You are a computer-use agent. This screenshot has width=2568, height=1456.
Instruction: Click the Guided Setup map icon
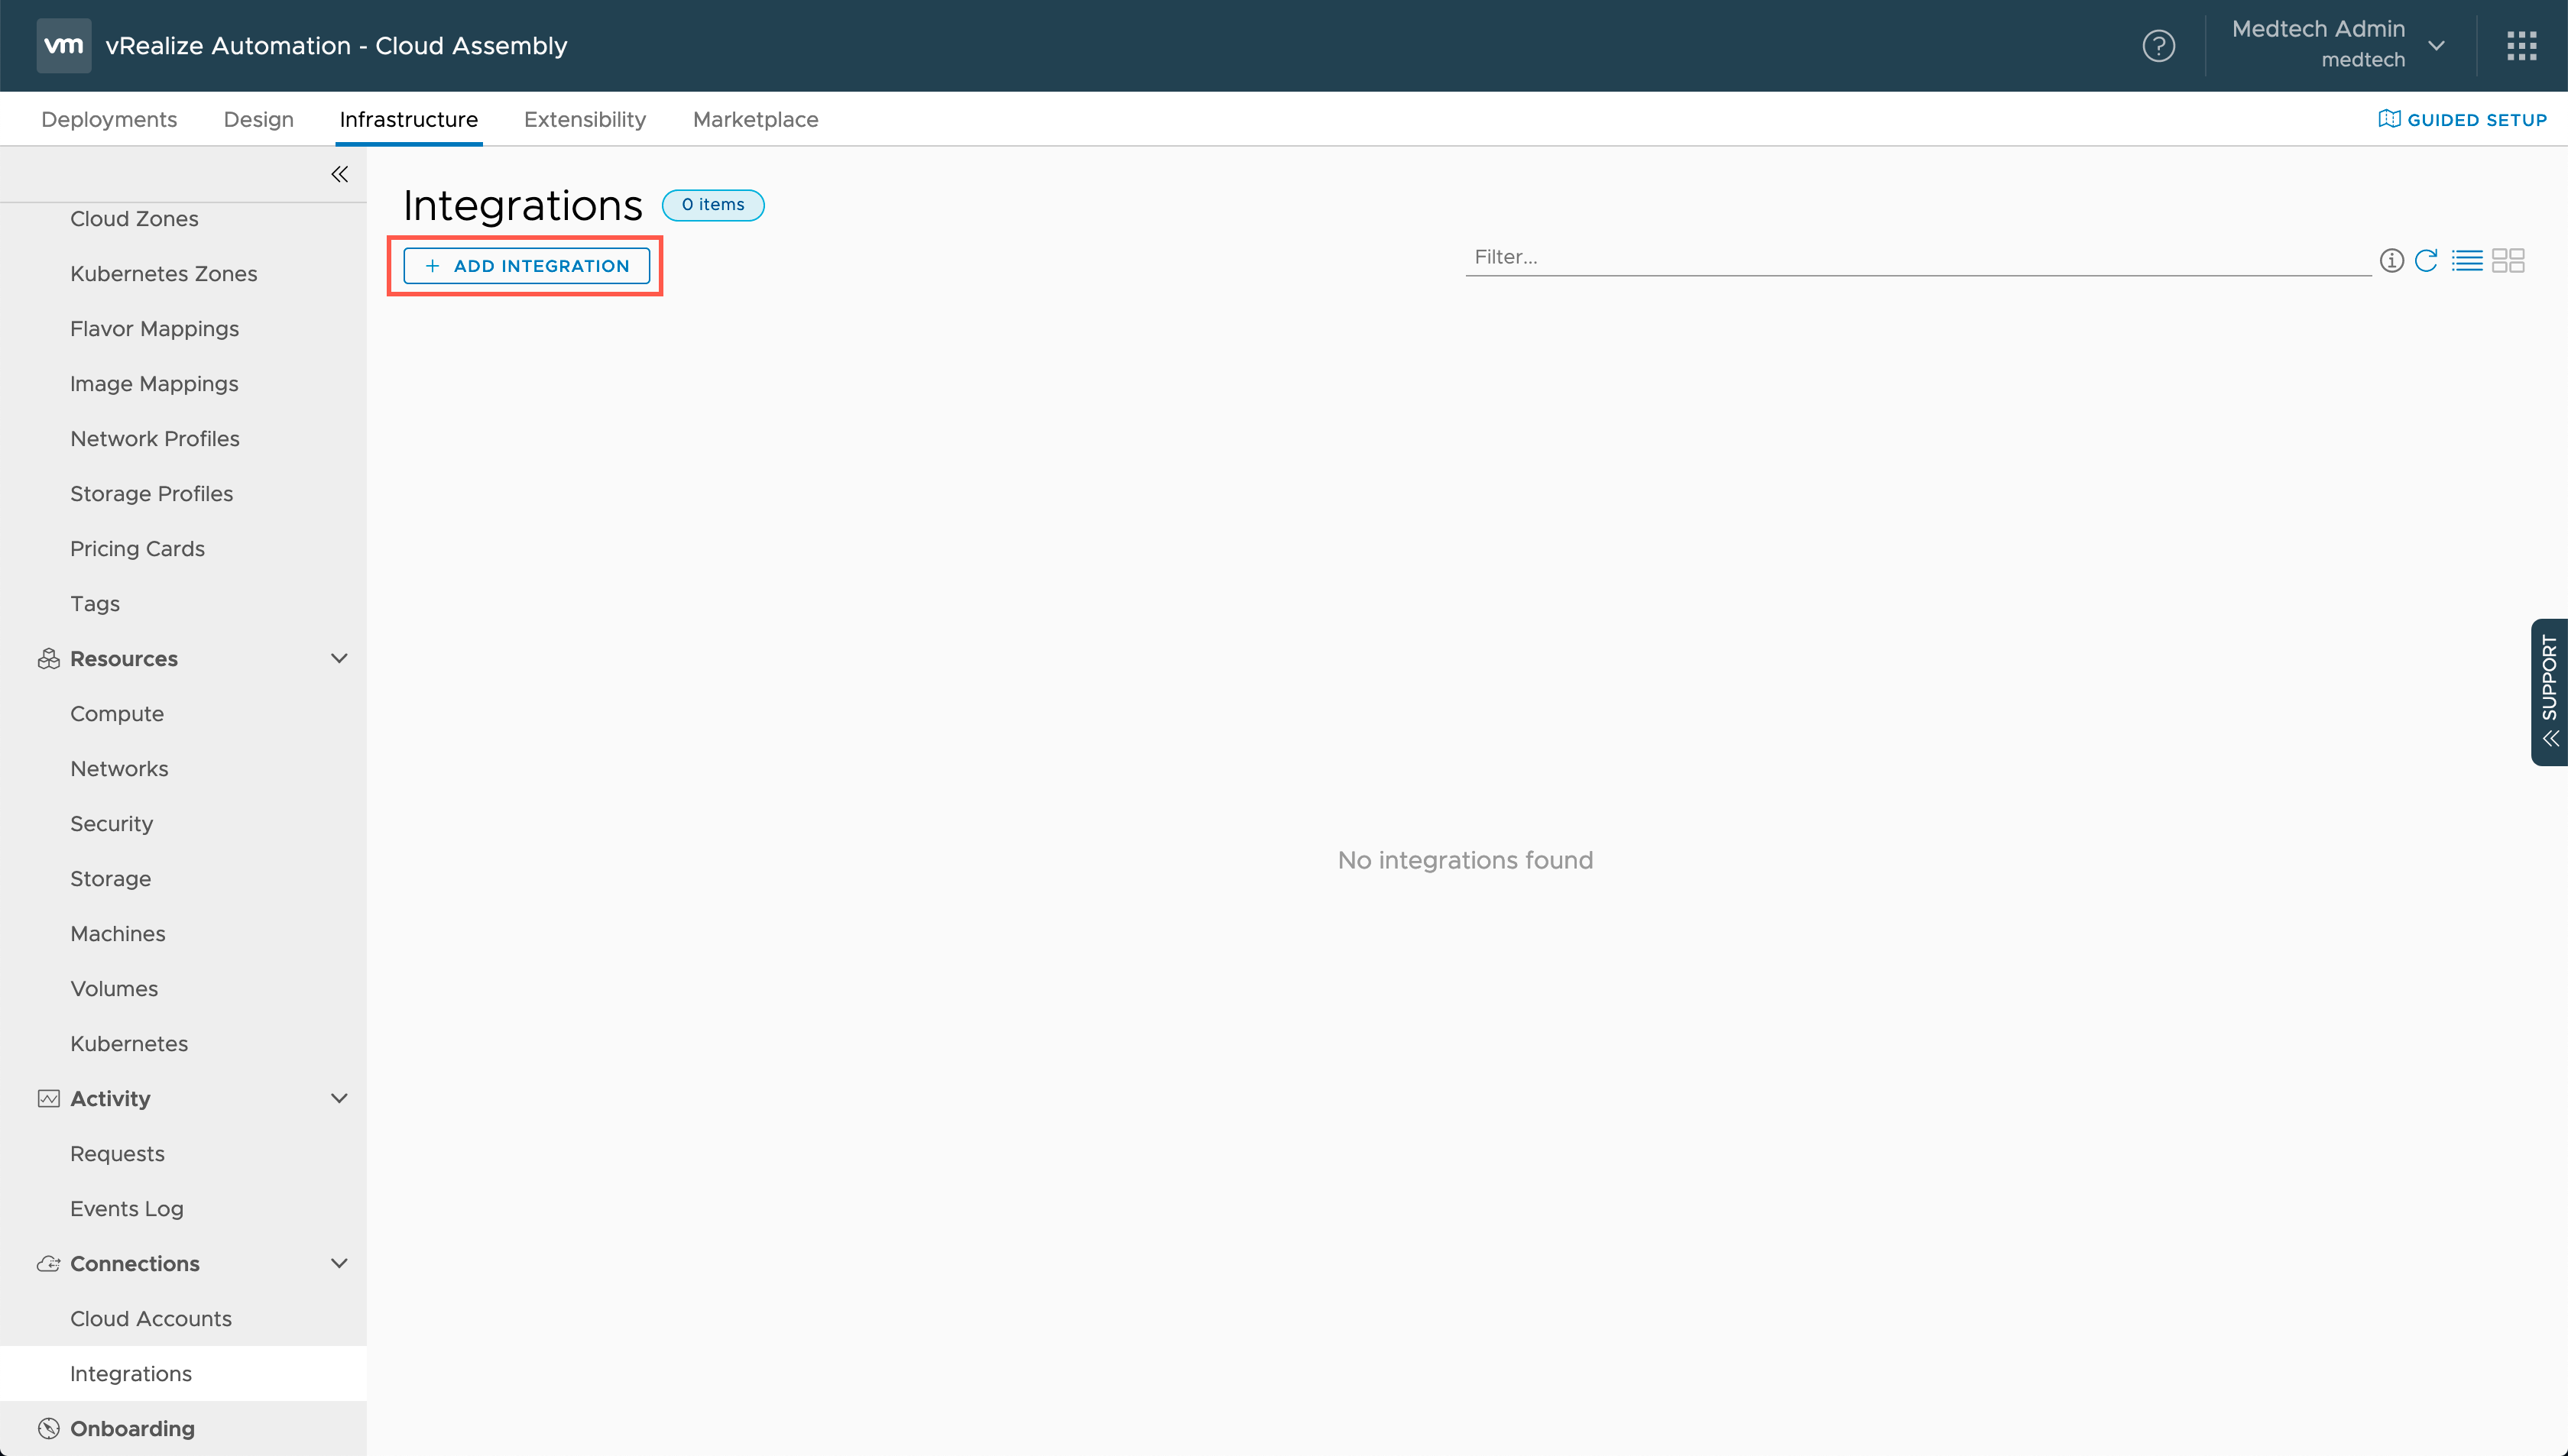[x=2389, y=119]
